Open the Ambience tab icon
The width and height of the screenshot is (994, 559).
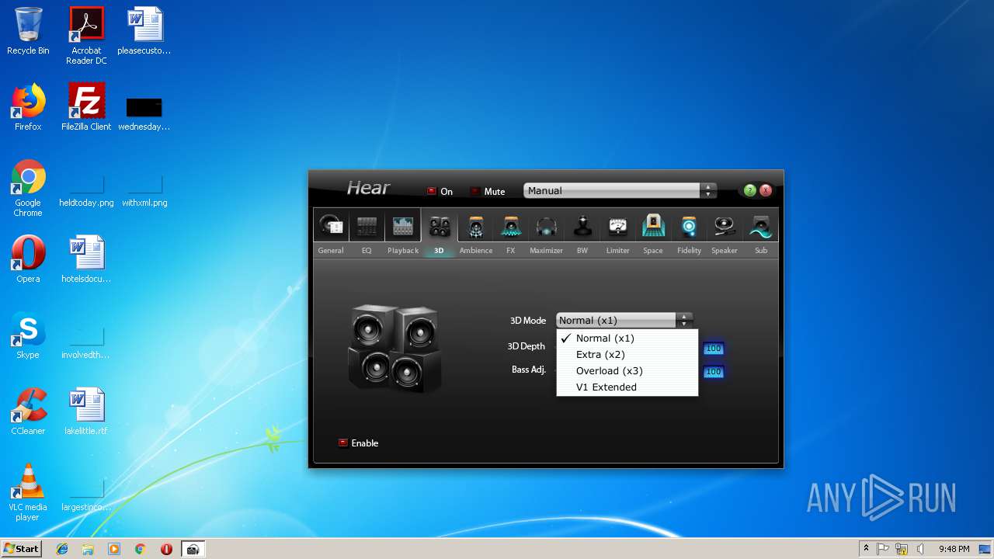pos(476,226)
